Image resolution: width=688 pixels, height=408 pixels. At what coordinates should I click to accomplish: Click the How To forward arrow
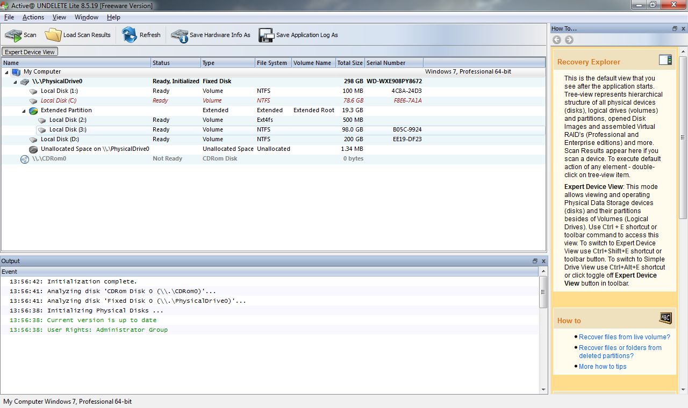(x=569, y=40)
